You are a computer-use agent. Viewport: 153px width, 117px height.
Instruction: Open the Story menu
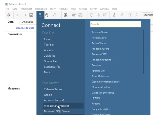(x=53, y=9)
